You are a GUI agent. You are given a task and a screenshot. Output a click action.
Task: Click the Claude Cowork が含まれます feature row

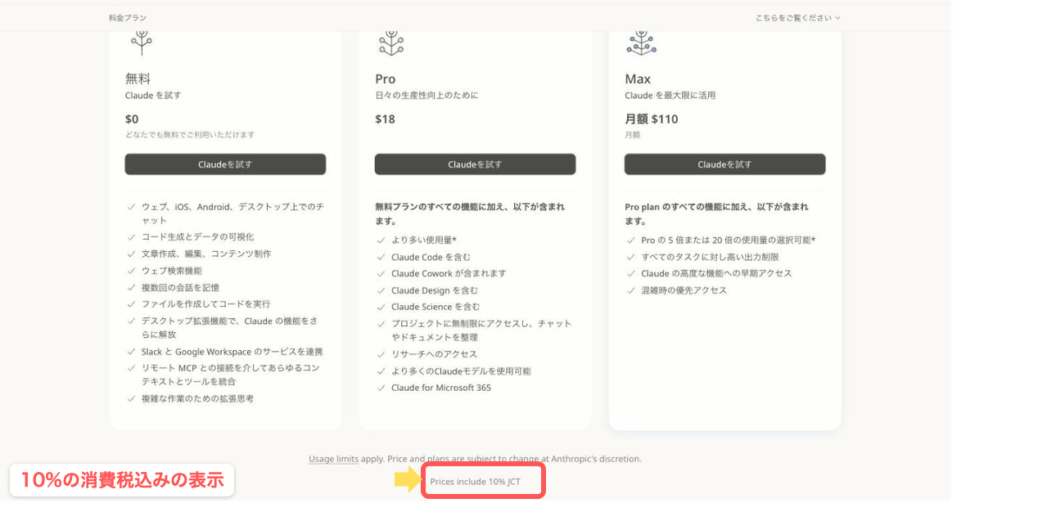point(442,273)
